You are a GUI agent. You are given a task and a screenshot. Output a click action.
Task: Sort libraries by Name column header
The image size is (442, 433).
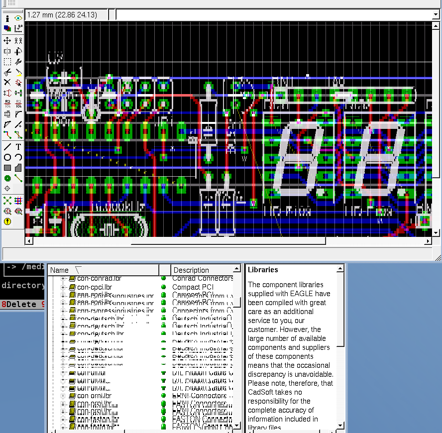tap(103, 270)
